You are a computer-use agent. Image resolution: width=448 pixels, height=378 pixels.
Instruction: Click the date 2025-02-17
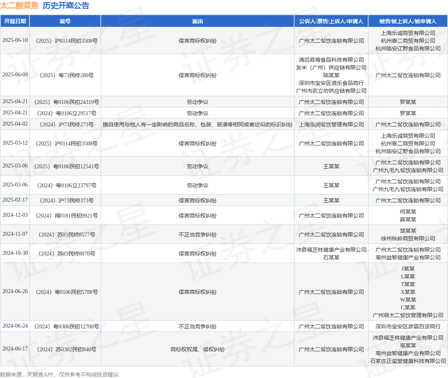point(15,200)
